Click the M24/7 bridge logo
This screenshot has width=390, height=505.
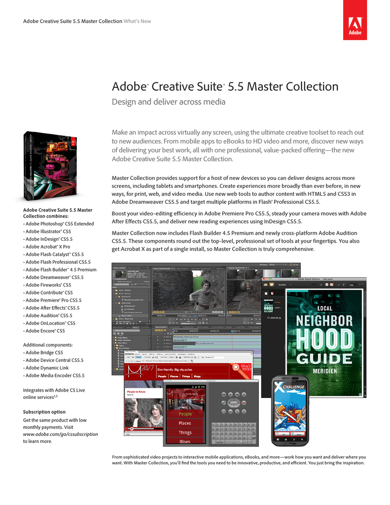pyautogui.click(x=134, y=371)
